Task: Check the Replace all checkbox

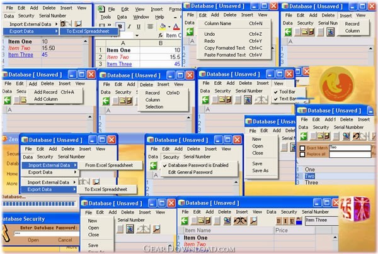Action: click(302, 153)
